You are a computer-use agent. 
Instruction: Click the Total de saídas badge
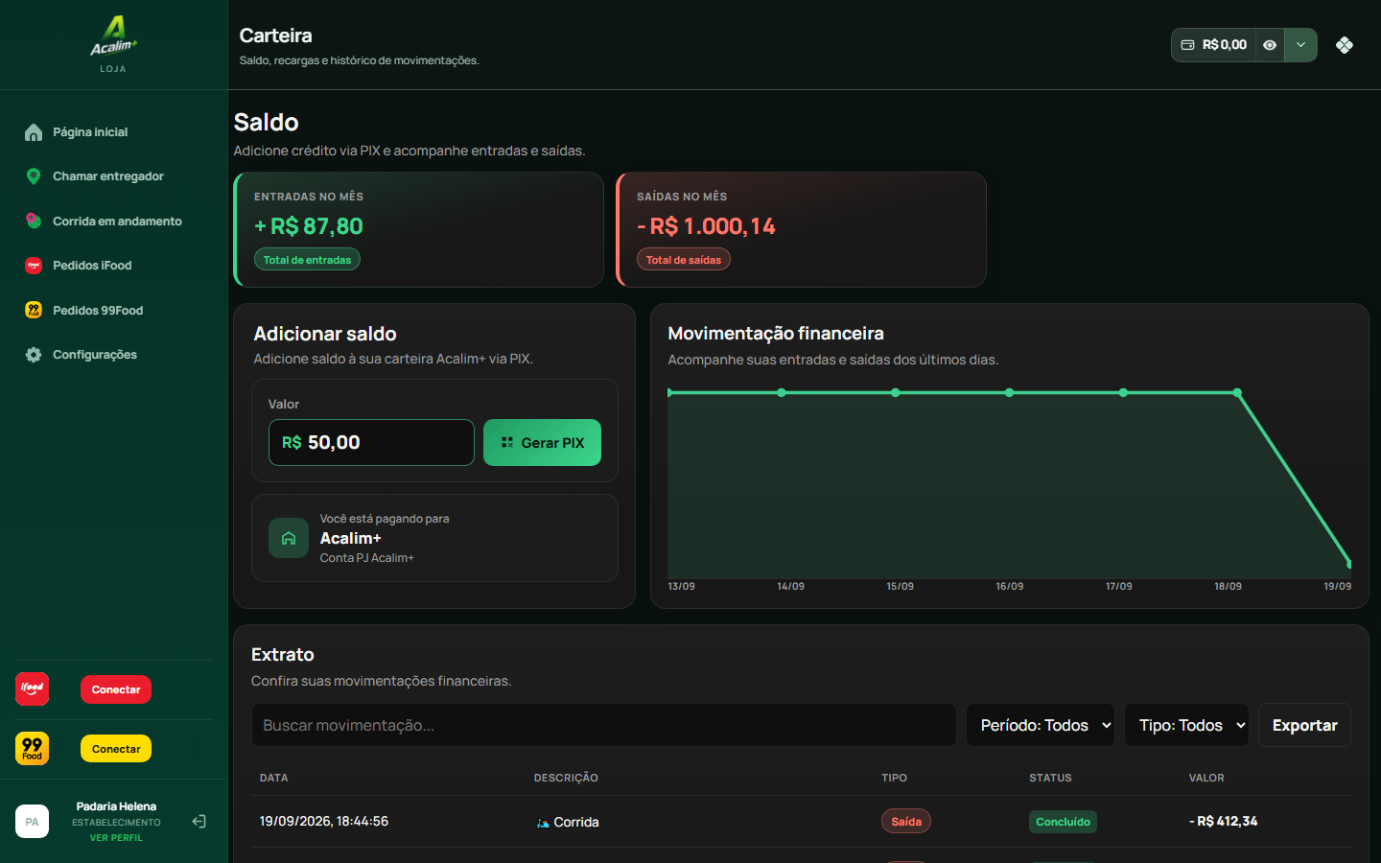(x=684, y=260)
